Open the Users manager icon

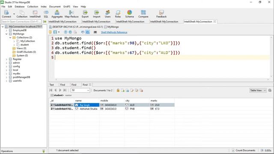107,14
